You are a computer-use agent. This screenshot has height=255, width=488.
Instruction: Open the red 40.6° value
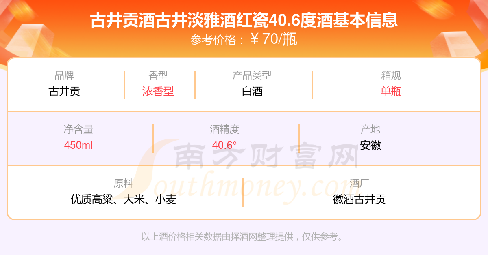[x=224, y=145]
